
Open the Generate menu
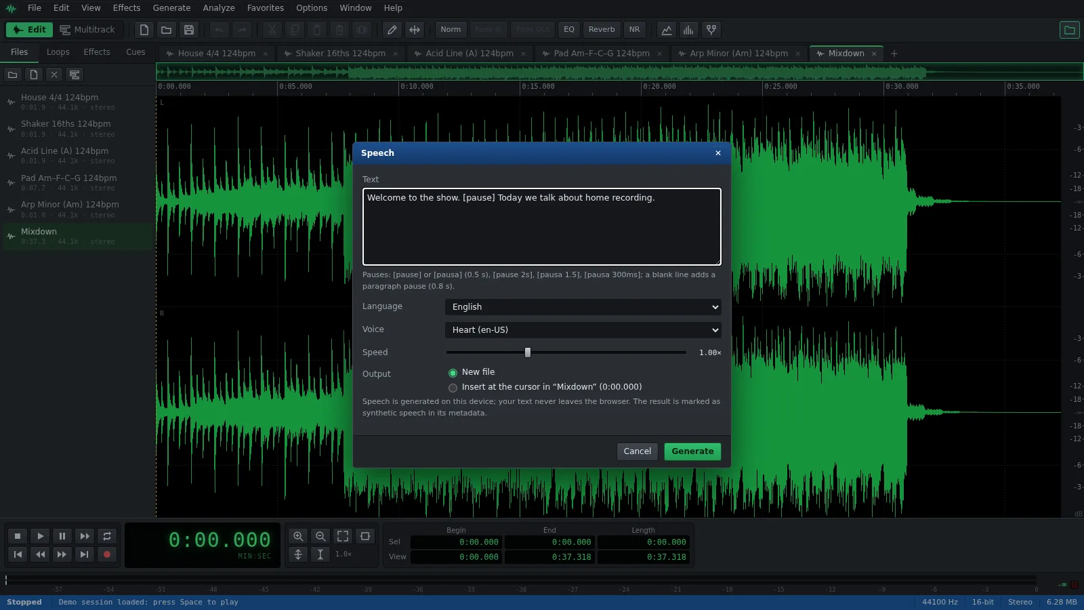[171, 8]
